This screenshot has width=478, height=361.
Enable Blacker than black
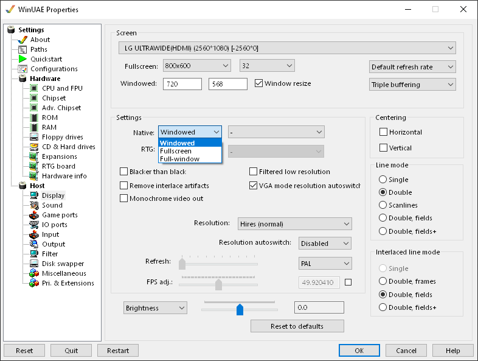123,172
